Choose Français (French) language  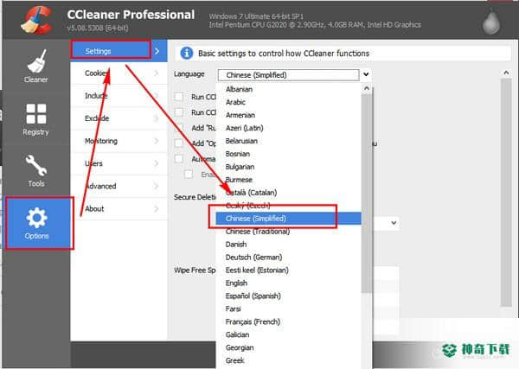pos(288,321)
